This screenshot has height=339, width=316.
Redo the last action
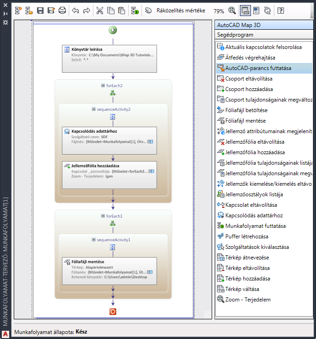pyautogui.click(x=87, y=11)
